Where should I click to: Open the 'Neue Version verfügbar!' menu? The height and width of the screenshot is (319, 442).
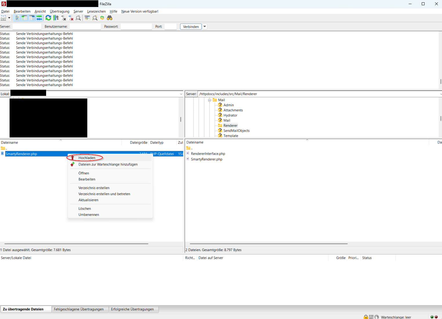pos(140,11)
